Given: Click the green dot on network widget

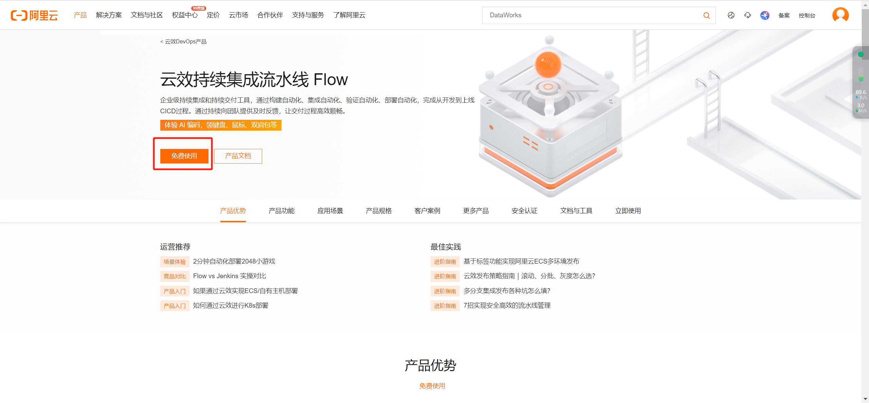Looking at the screenshot, I should (x=861, y=54).
